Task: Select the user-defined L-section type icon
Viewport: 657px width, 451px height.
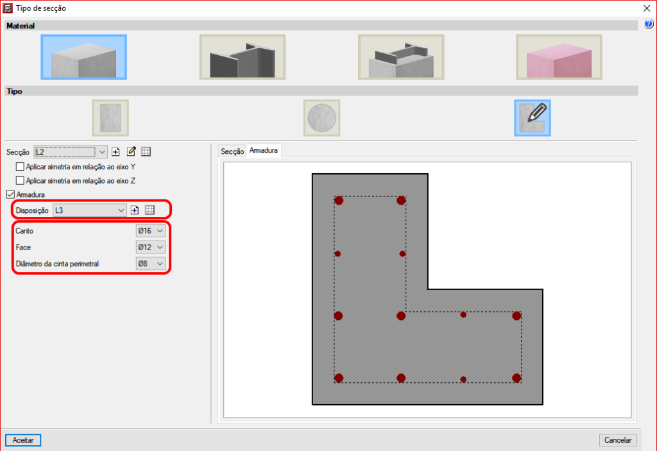Action: [x=532, y=118]
